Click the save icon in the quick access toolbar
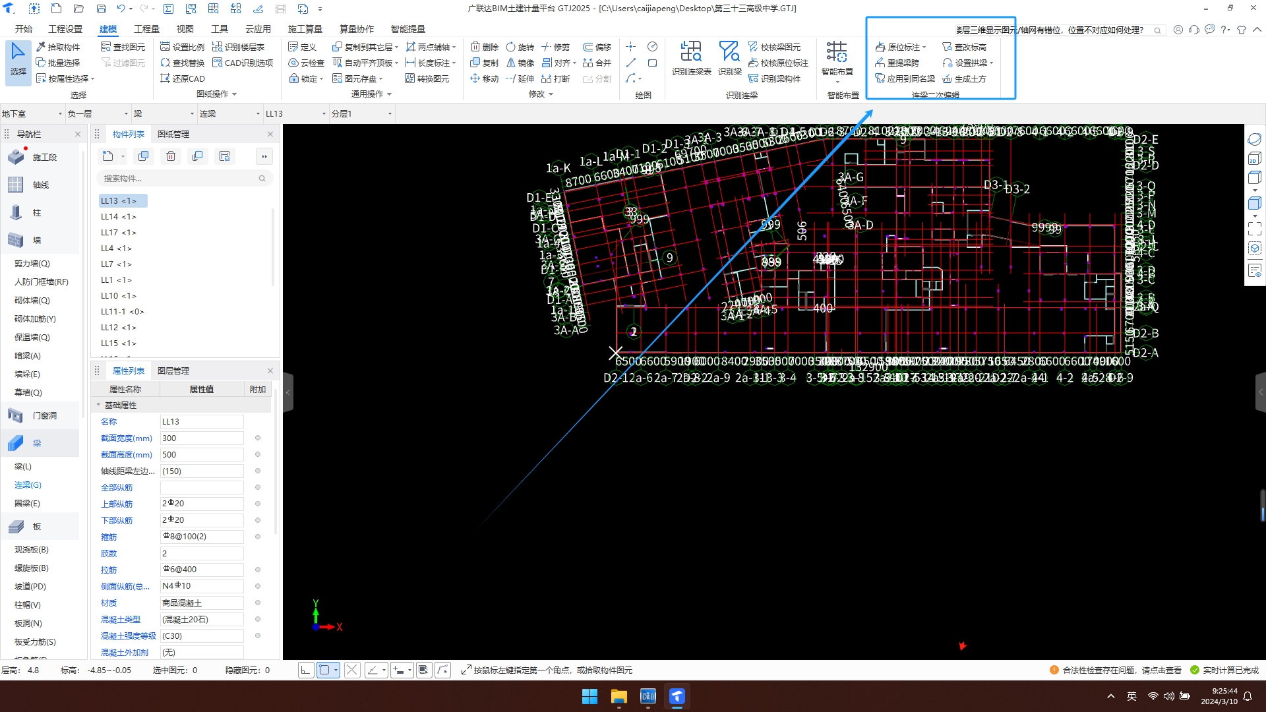This screenshot has width=1266, height=712. 101,9
